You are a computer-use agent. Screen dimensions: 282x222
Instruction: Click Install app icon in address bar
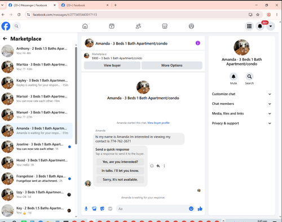pyautogui.click(x=250, y=15)
